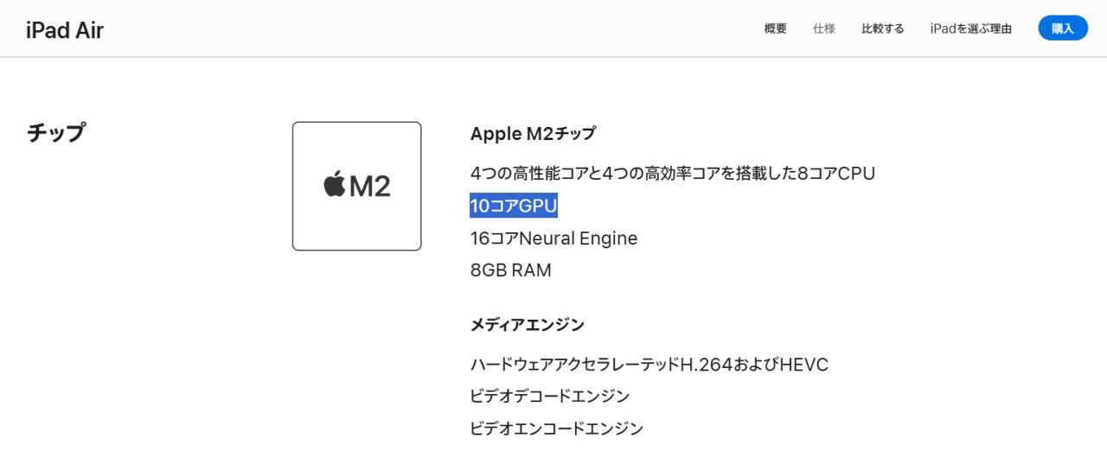The height and width of the screenshot is (464, 1107).
Task: Click the 16コアNeural Engine line
Action: coord(553,238)
